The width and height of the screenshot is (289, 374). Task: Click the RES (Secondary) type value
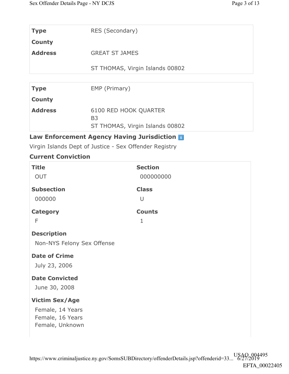[114, 31]
